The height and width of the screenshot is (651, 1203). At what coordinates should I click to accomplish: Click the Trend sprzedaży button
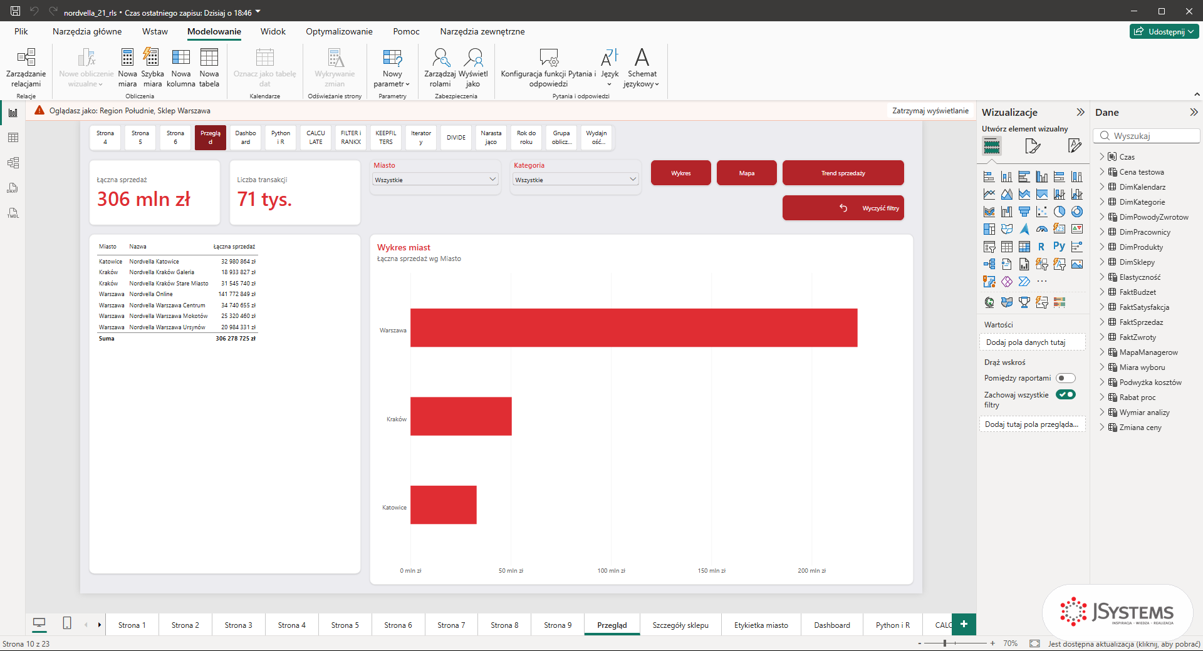click(843, 173)
